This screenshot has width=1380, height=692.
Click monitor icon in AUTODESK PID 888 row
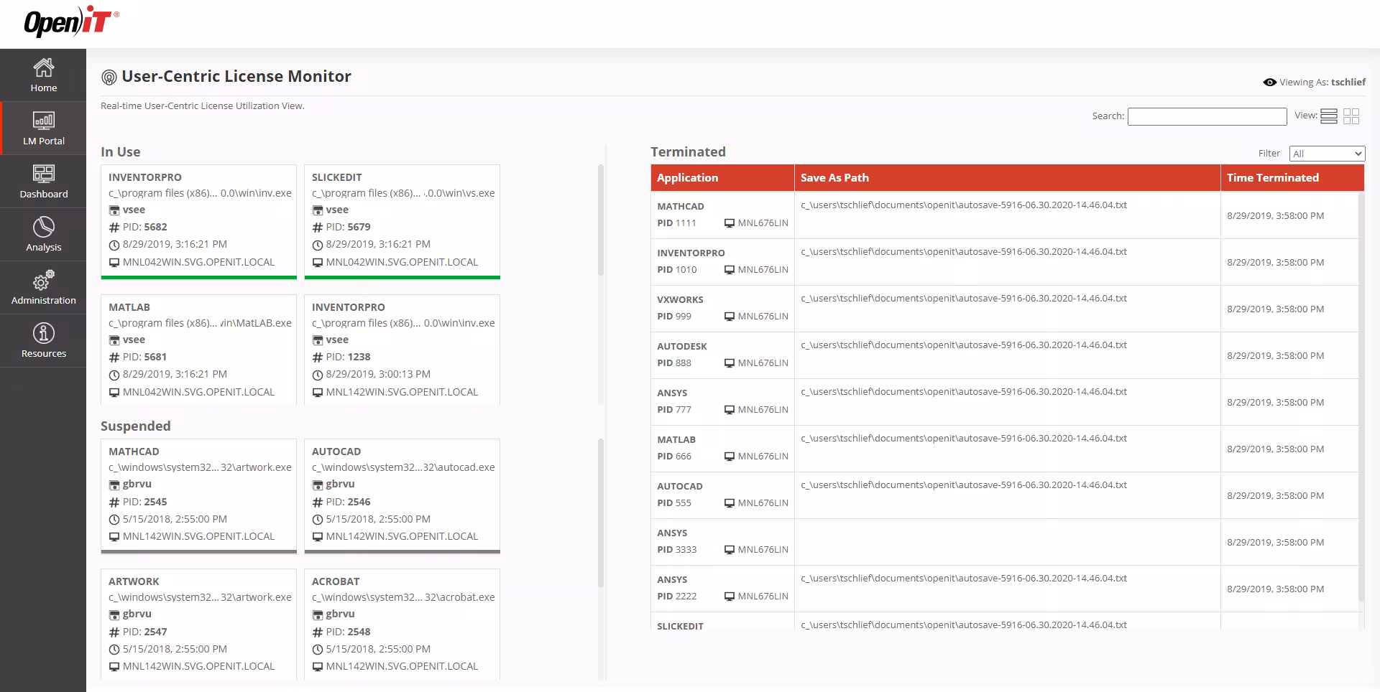[x=730, y=363]
